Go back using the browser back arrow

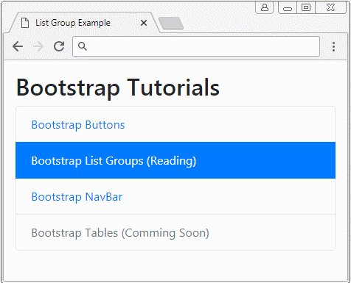[x=18, y=46]
